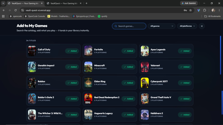This screenshot has height=125, width=223.
Task: Click the Minecraft cover art
Action: [x=88, y=67]
